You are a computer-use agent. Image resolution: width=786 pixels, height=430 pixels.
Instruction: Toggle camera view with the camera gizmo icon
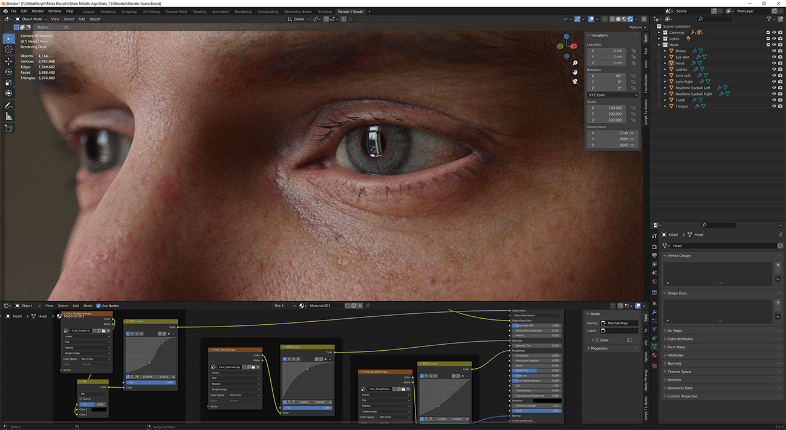[575, 82]
